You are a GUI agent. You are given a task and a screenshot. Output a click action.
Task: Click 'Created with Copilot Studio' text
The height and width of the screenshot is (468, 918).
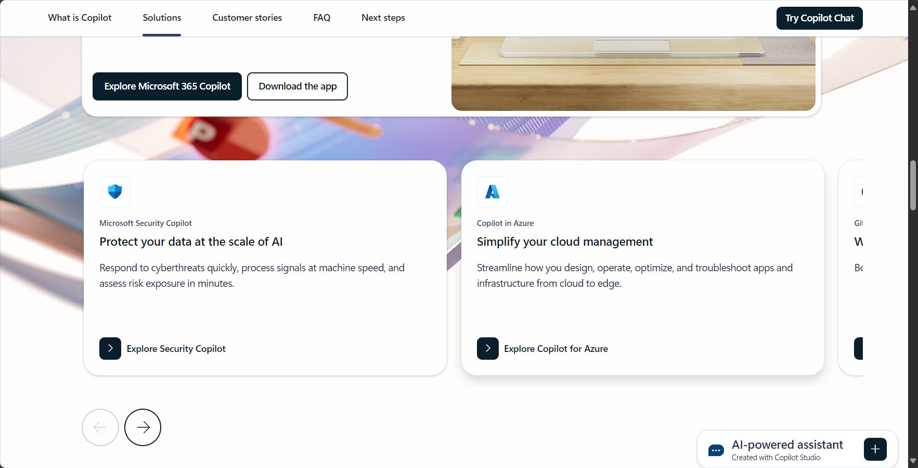(776, 458)
